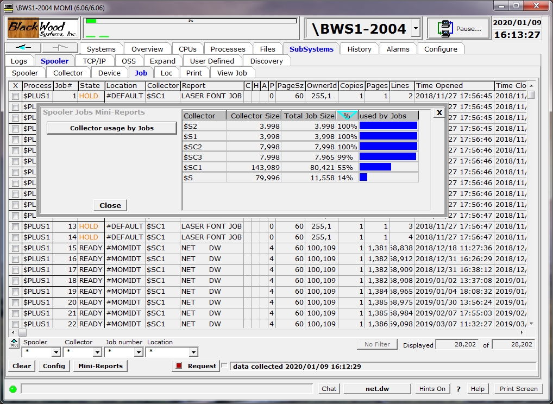Close the mini-reports popup with X
Viewport: 553px width, 404px height.
click(x=439, y=112)
